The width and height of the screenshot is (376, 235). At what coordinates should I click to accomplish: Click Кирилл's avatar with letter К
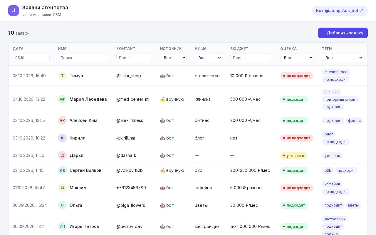pyautogui.click(x=62, y=138)
